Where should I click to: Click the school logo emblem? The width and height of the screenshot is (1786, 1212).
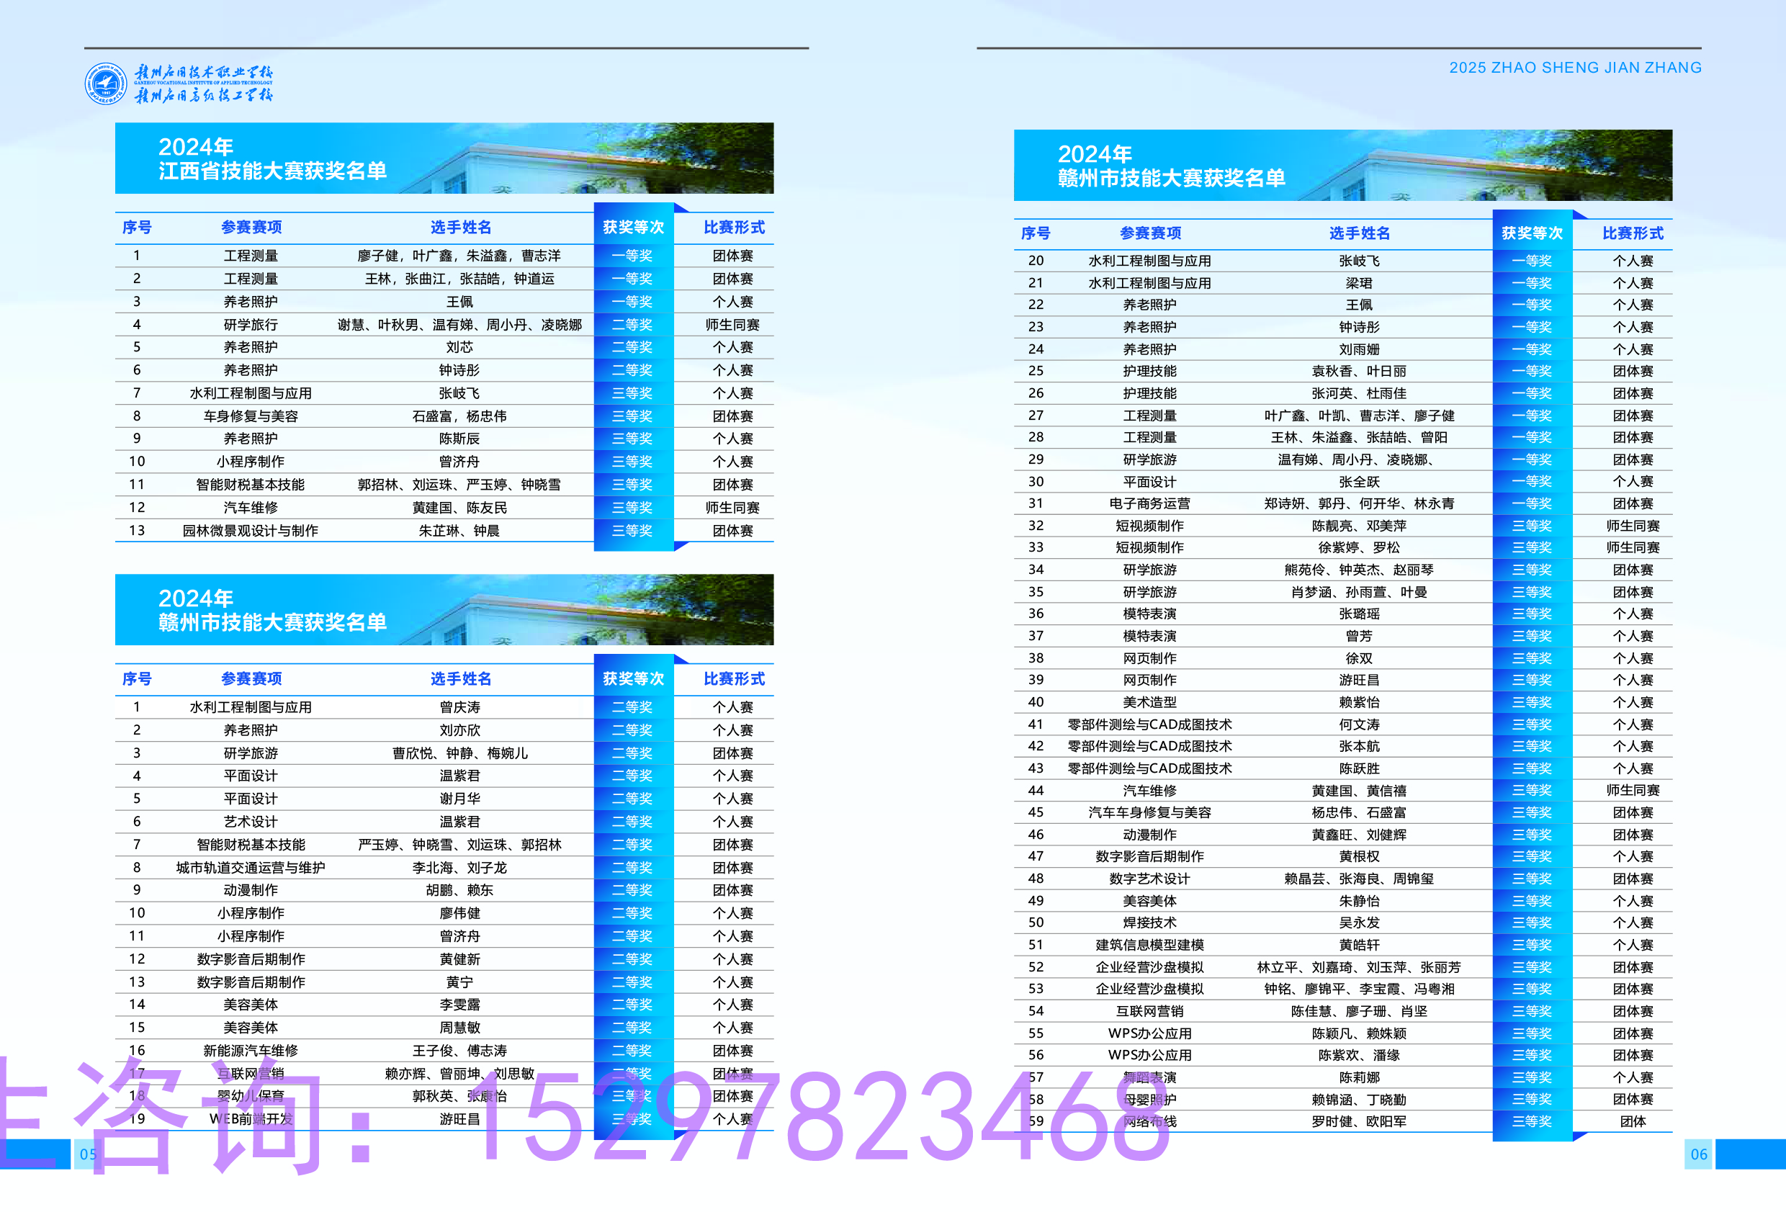[105, 83]
